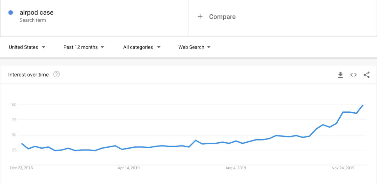Edit the airpod case search term
Image resolution: width=377 pixels, height=184 pixels.
(36, 13)
